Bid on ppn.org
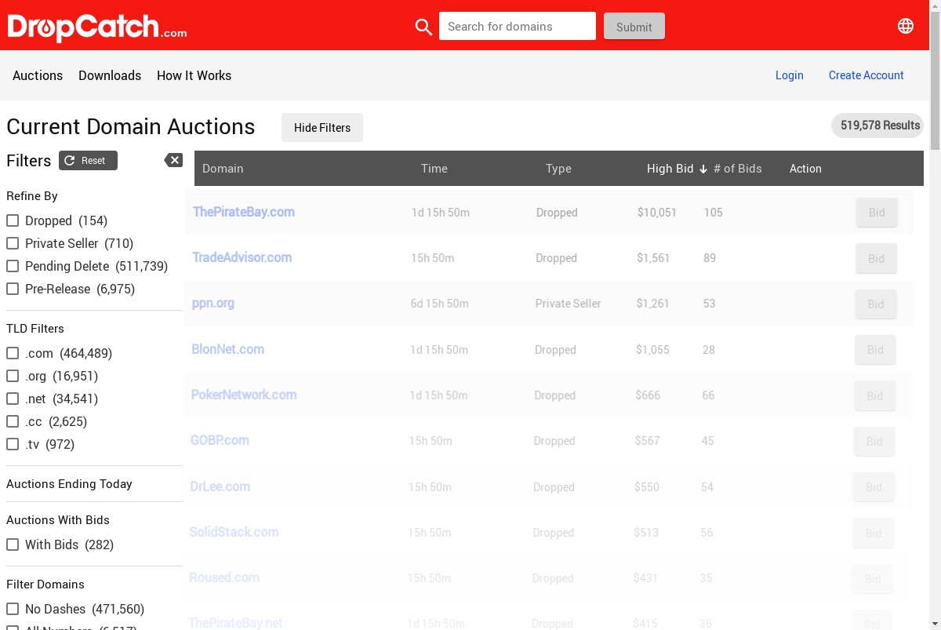 876,304
